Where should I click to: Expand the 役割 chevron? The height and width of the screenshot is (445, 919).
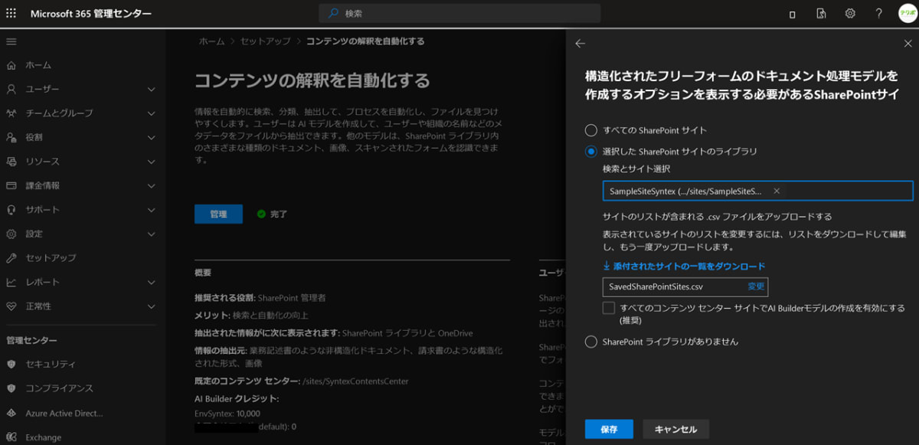tap(151, 137)
